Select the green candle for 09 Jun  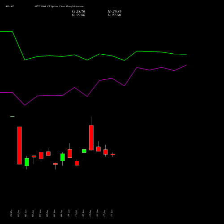[x=63, y=158]
